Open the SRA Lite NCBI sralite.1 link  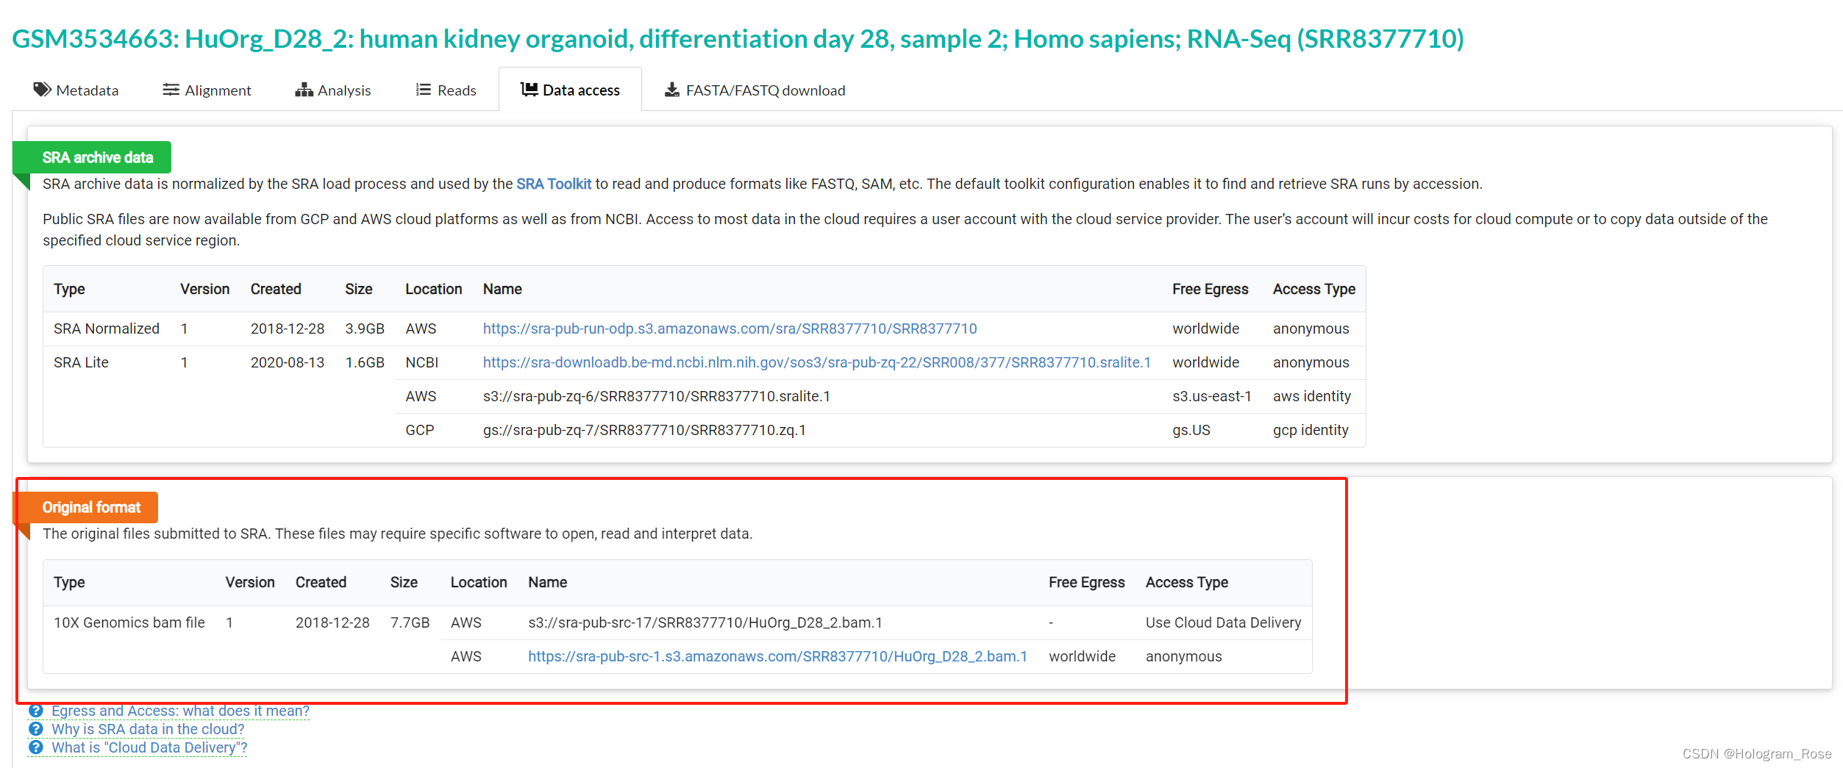coord(816,362)
